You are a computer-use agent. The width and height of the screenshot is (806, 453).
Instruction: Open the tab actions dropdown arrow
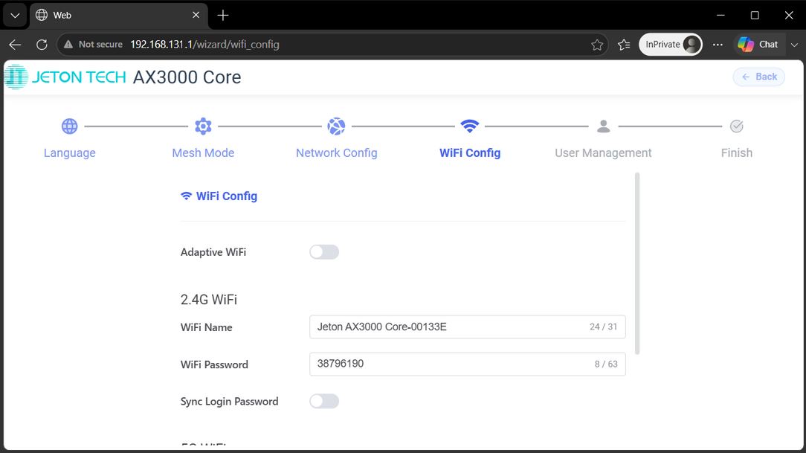click(x=15, y=16)
